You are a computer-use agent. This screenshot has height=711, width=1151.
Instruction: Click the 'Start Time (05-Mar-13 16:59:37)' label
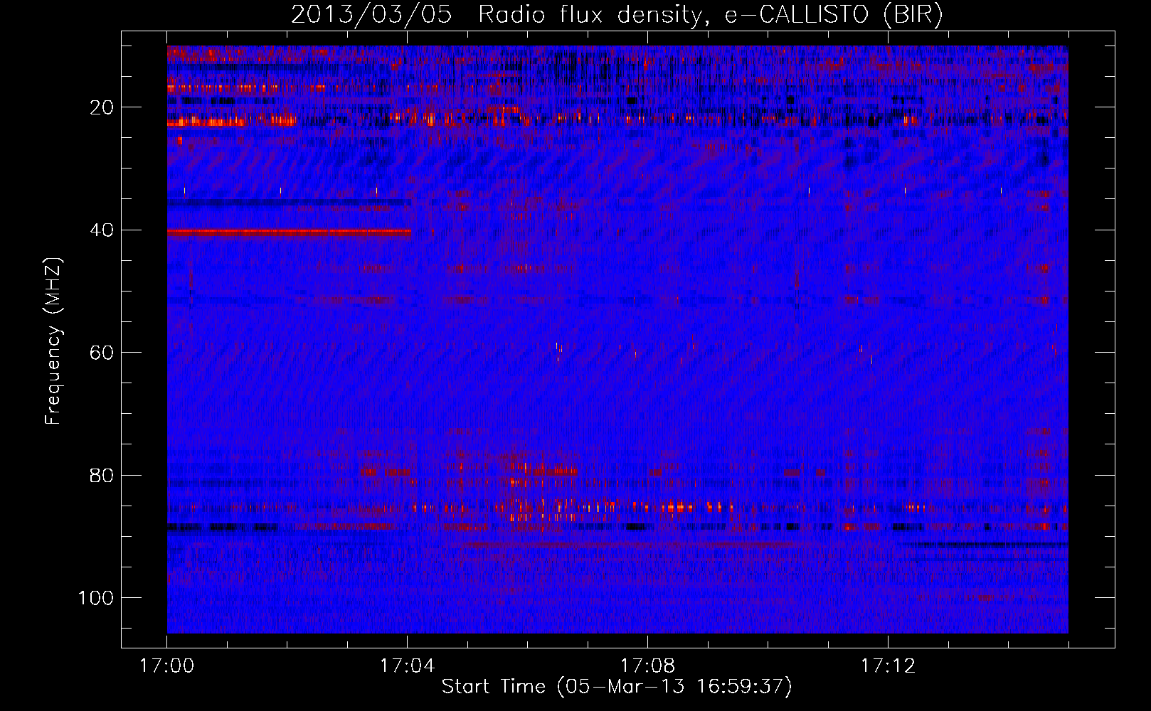click(617, 687)
